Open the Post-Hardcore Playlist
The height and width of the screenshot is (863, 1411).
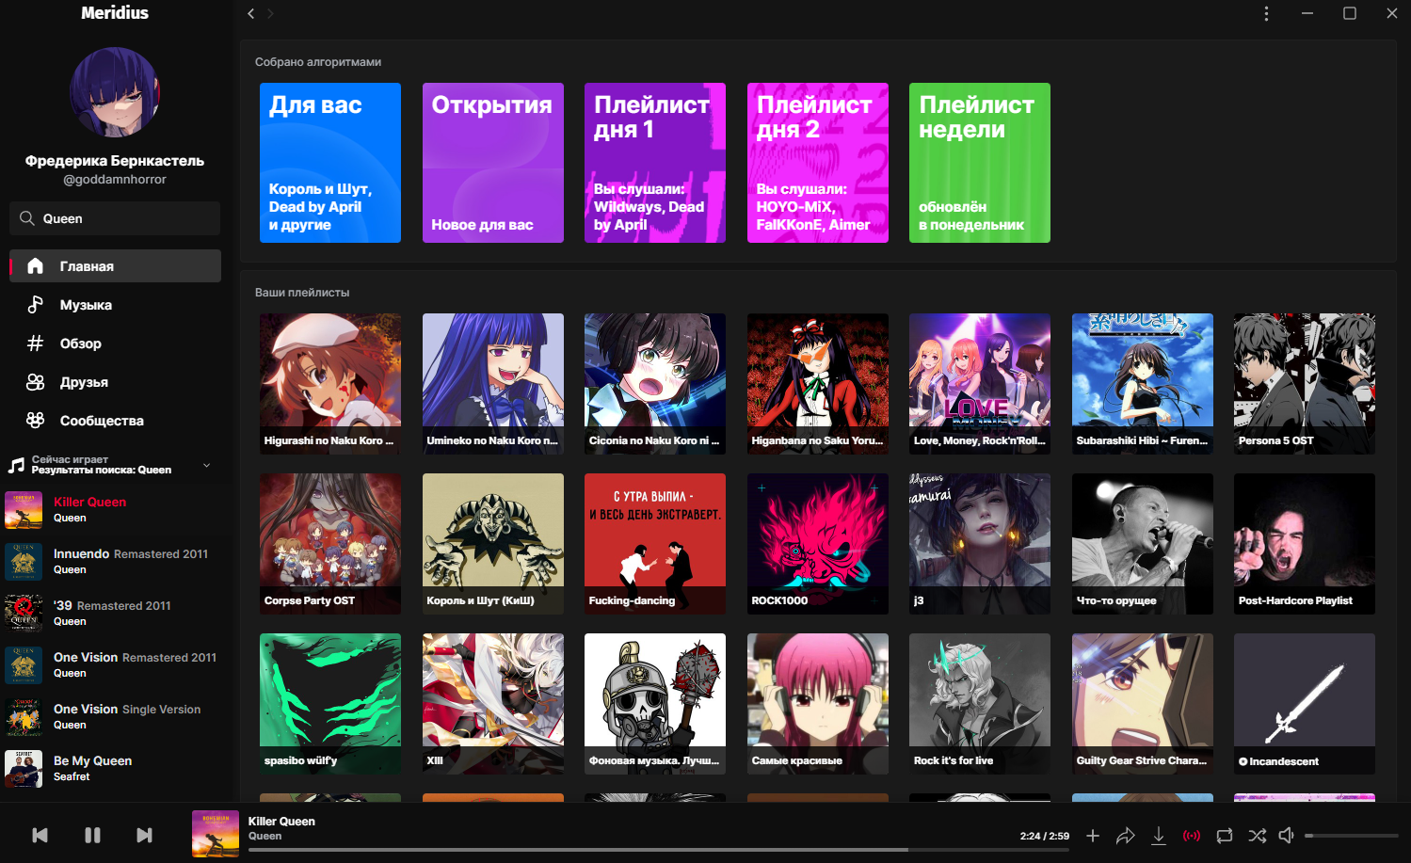pos(1305,544)
